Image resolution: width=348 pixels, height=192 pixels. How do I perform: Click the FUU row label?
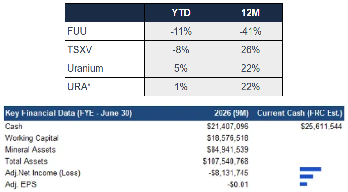click(x=77, y=31)
